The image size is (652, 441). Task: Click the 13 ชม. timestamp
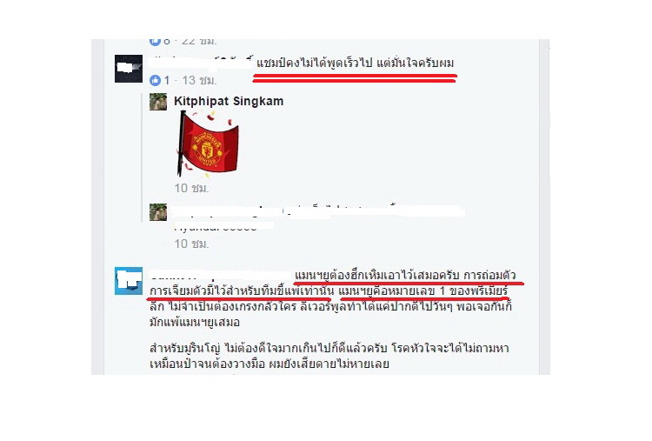pyautogui.click(x=199, y=80)
